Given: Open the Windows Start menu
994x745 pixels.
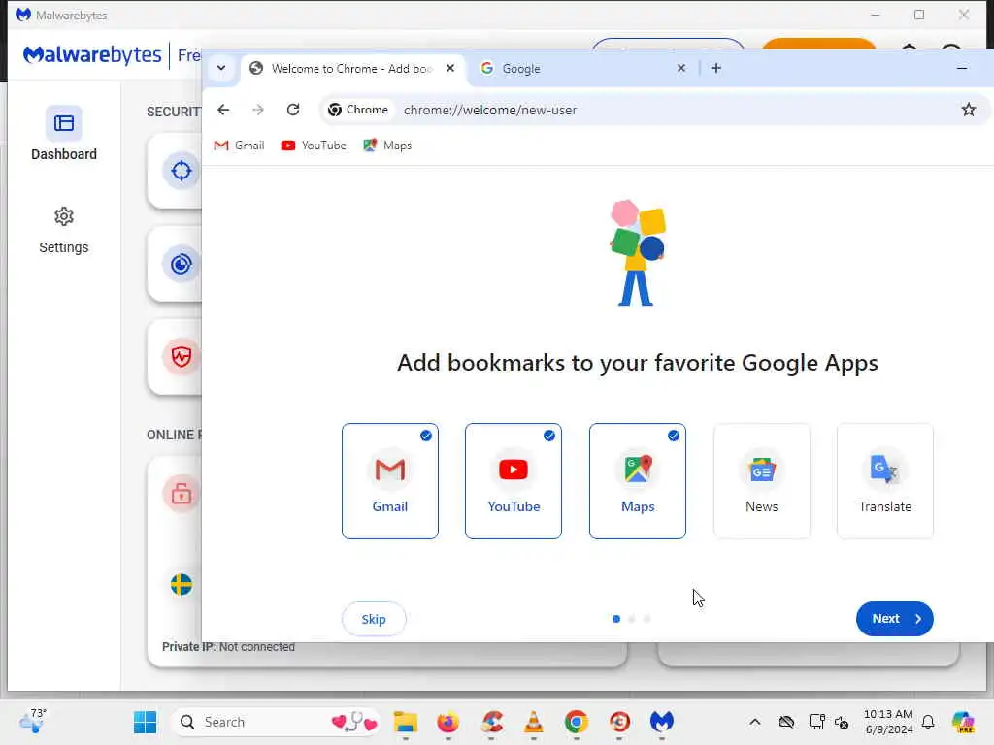Looking at the screenshot, I should [x=146, y=722].
